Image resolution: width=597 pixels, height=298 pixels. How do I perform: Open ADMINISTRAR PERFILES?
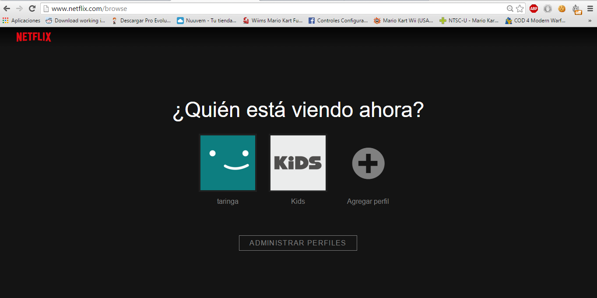298,243
